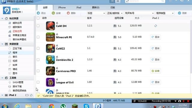Switch to the 旧版 old versions tab
Viewport: 192px width, 108px height.
(113, 7)
